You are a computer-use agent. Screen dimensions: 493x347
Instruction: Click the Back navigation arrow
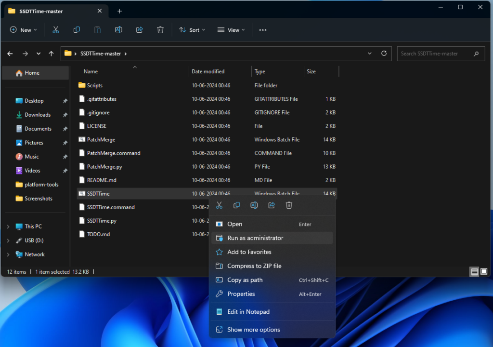point(10,53)
